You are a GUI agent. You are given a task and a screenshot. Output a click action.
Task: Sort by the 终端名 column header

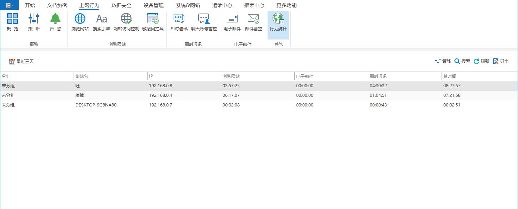110,77
